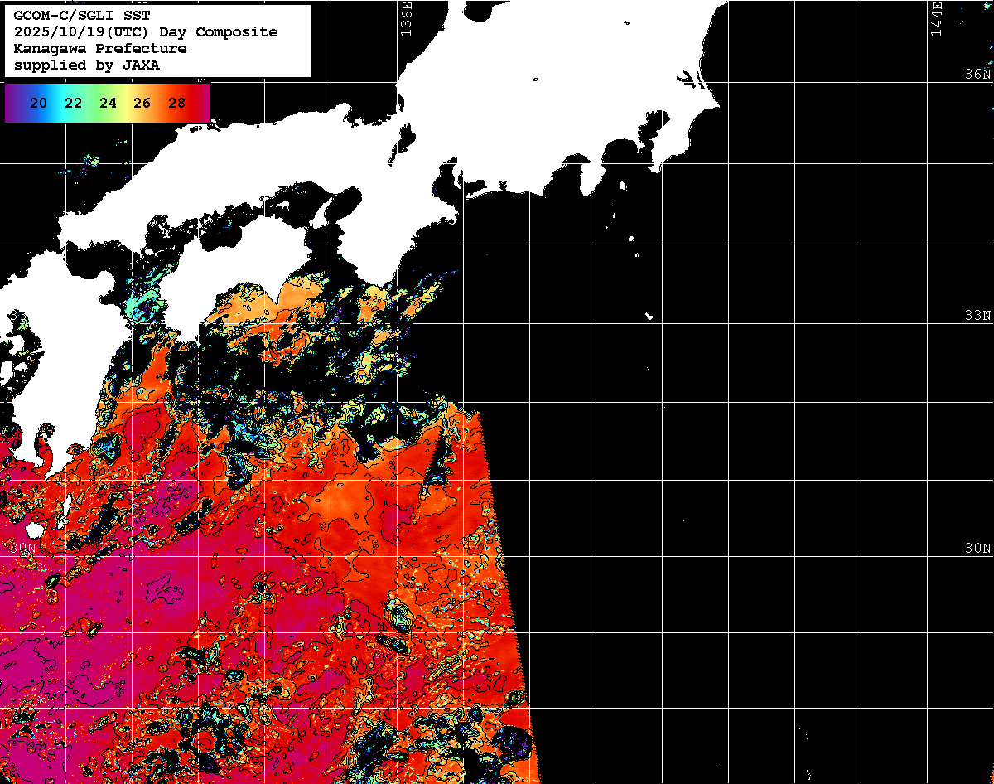Click the purple left end of the color bar
The height and width of the screenshot is (784, 994).
point(12,104)
